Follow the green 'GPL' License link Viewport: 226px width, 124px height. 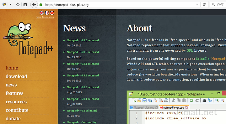pyautogui.click(x=190, y=50)
